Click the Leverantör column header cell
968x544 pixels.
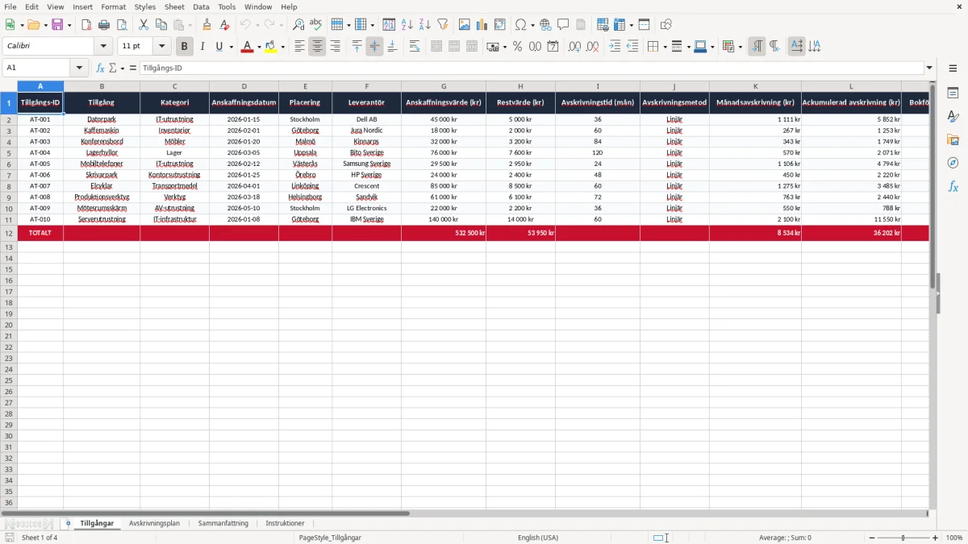(366, 102)
